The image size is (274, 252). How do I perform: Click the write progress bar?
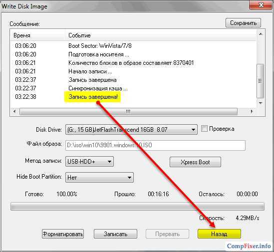[137, 207]
